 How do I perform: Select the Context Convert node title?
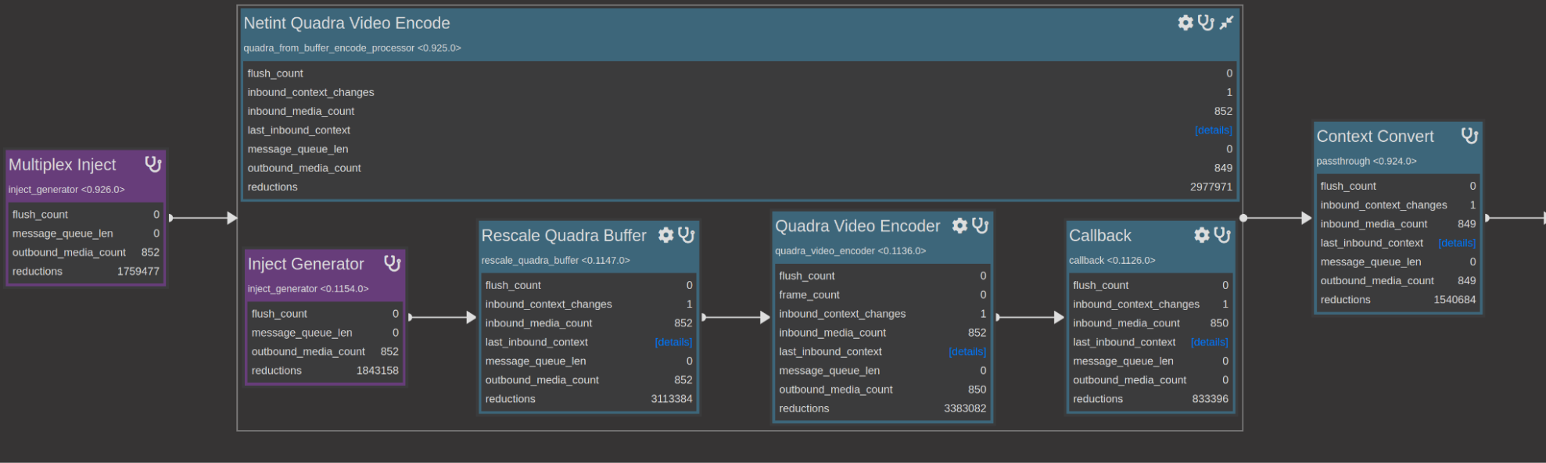click(x=1375, y=137)
